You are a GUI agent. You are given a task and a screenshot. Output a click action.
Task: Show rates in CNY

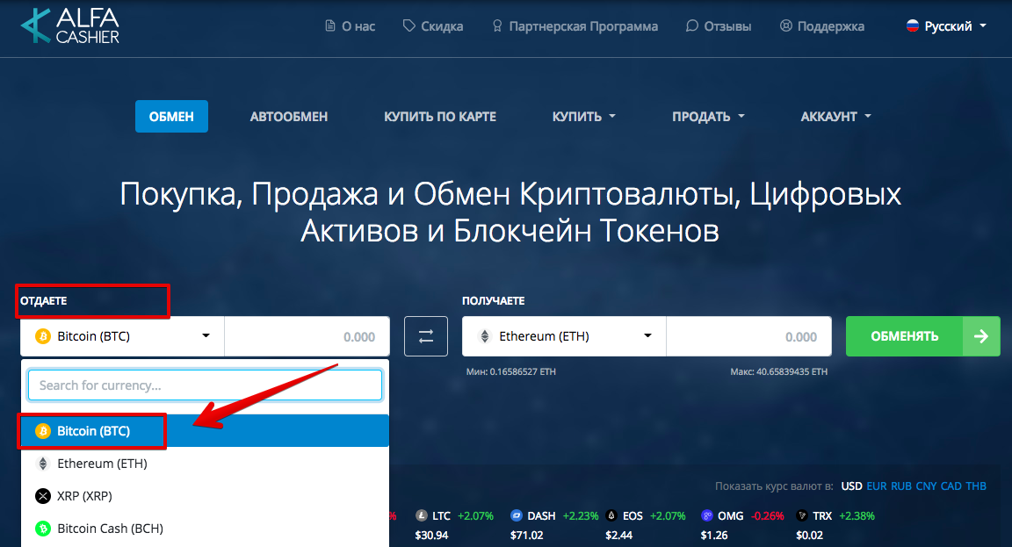pos(926,486)
